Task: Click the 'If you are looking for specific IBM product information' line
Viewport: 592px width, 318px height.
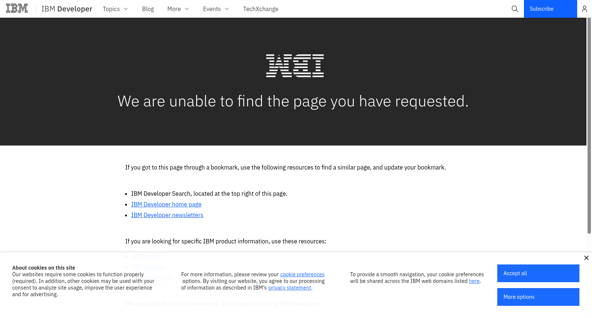Action: pyautogui.click(x=226, y=241)
